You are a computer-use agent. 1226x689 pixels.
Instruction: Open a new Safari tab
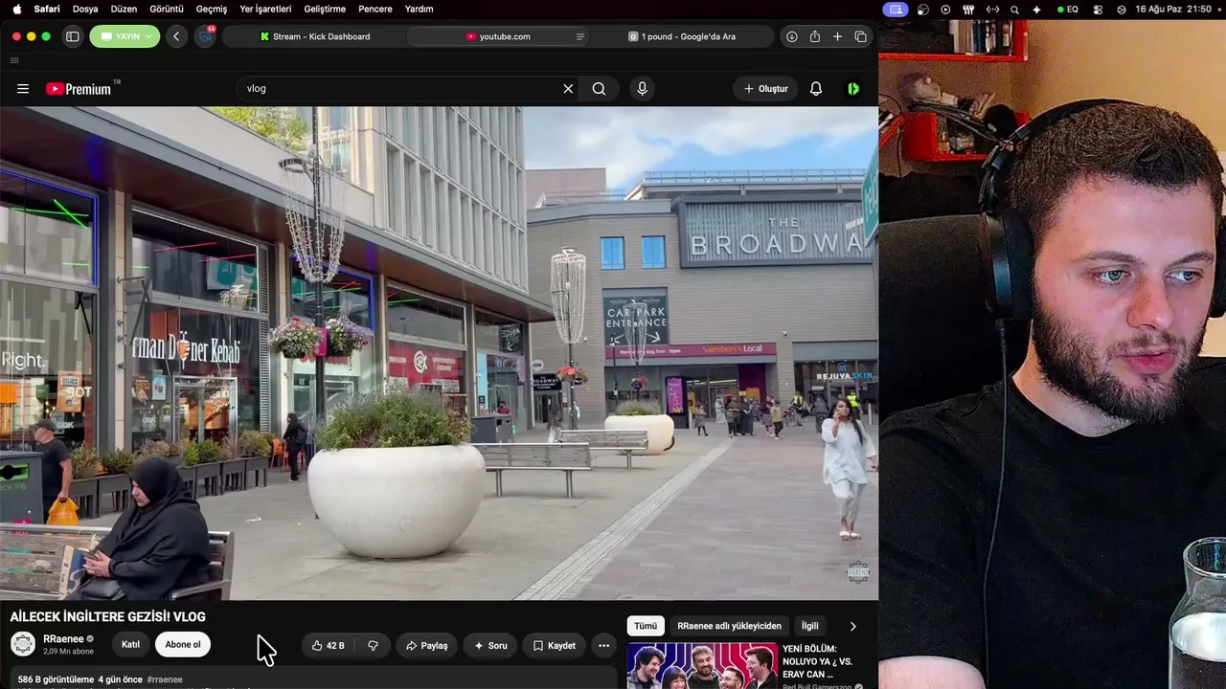click(x=837, y=36)
